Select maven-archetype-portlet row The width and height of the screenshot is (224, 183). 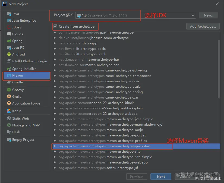pos(136,135)
